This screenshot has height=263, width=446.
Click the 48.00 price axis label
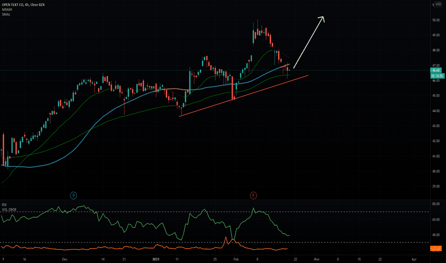point(436,50)
